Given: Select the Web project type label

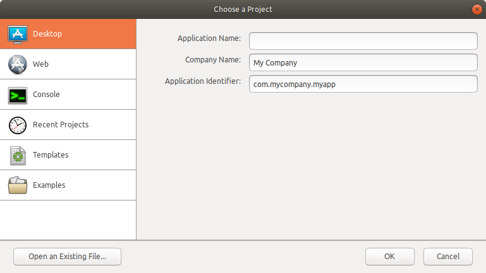Looking at the screenshot, I should tap(40, 64).
